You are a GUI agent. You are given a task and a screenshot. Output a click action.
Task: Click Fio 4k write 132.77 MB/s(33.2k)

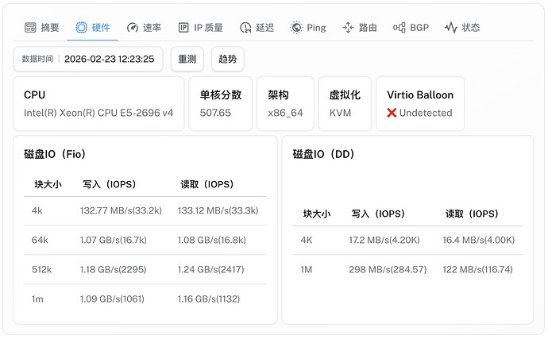(x=121, y=210)
